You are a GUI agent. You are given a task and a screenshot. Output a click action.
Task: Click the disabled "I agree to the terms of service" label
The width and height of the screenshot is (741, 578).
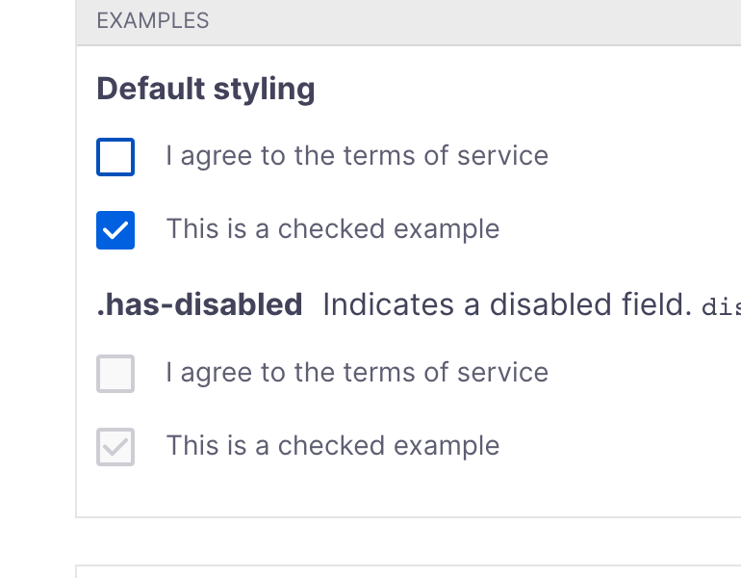pos(356,373)
